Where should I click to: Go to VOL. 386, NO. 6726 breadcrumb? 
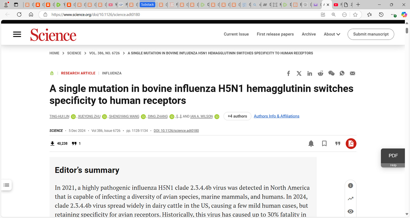point(104,53)
